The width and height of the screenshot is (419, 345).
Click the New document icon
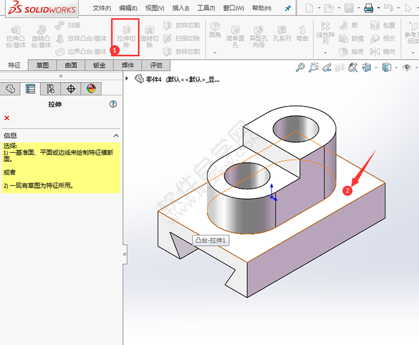point(309,8)
